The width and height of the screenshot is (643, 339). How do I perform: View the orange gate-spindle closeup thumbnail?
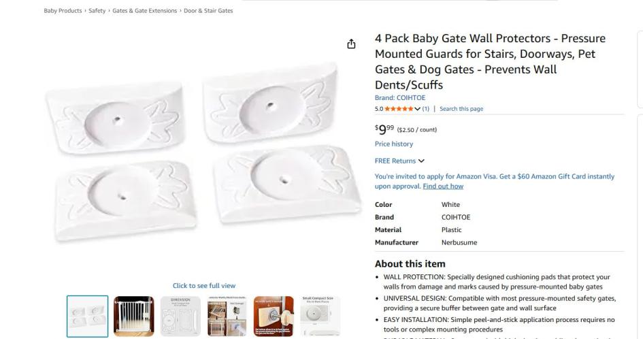click(x=274, y=316)
